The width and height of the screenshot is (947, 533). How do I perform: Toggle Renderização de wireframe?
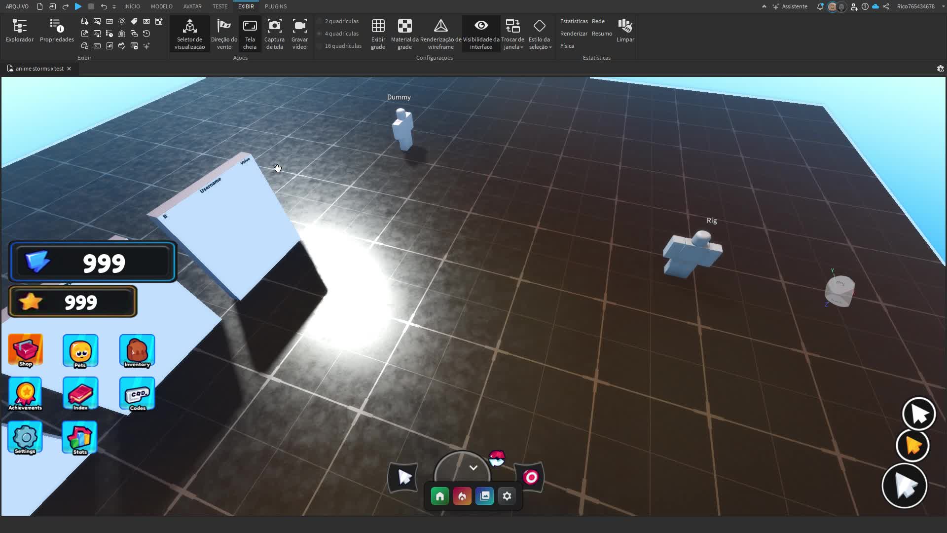[x=440, y=34]
